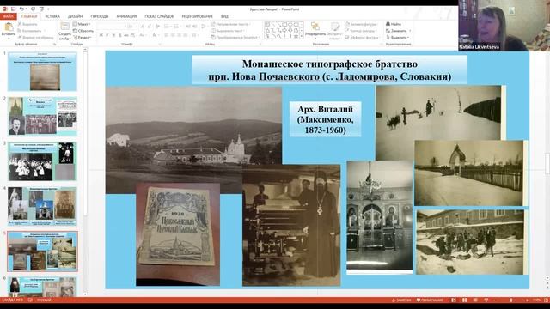Click the Format Painter (Формат по образцу)
This screenshot has height=309, width=550.
35,38
